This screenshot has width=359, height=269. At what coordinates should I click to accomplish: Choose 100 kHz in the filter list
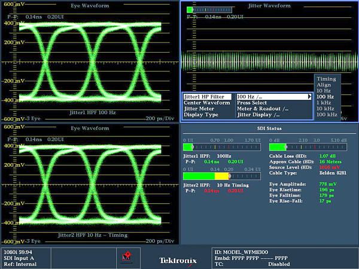pyautogui.click(x=327, y=114)
